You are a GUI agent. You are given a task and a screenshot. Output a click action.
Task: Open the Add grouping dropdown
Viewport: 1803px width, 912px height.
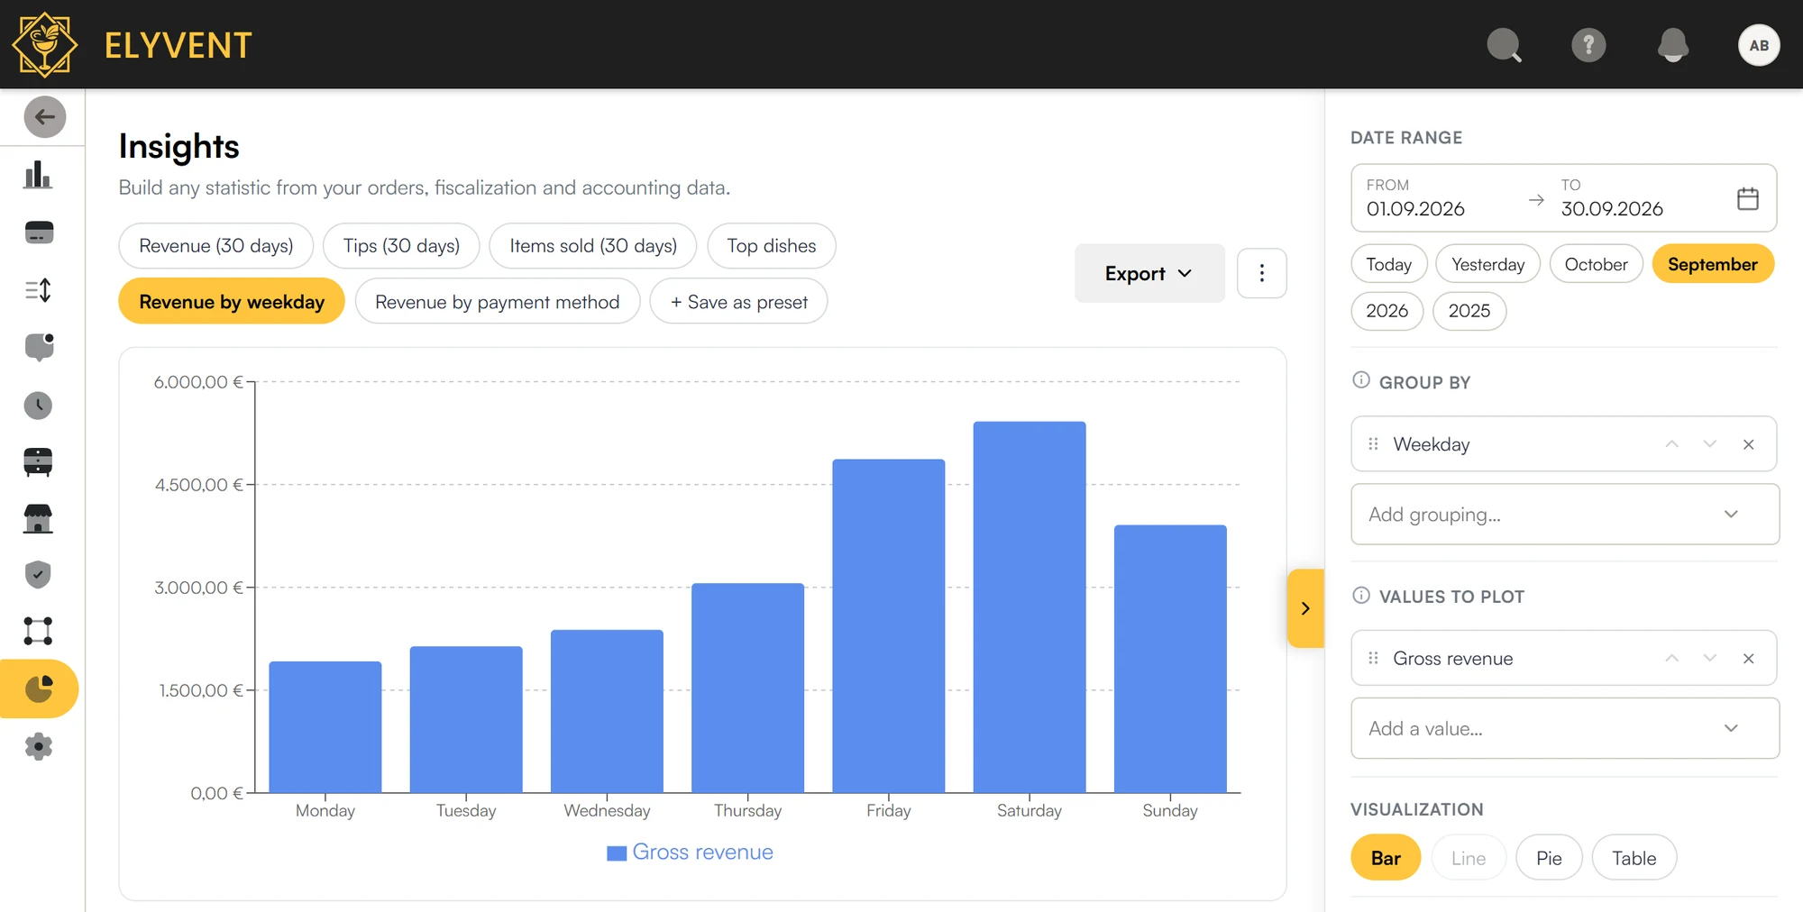1565,515
